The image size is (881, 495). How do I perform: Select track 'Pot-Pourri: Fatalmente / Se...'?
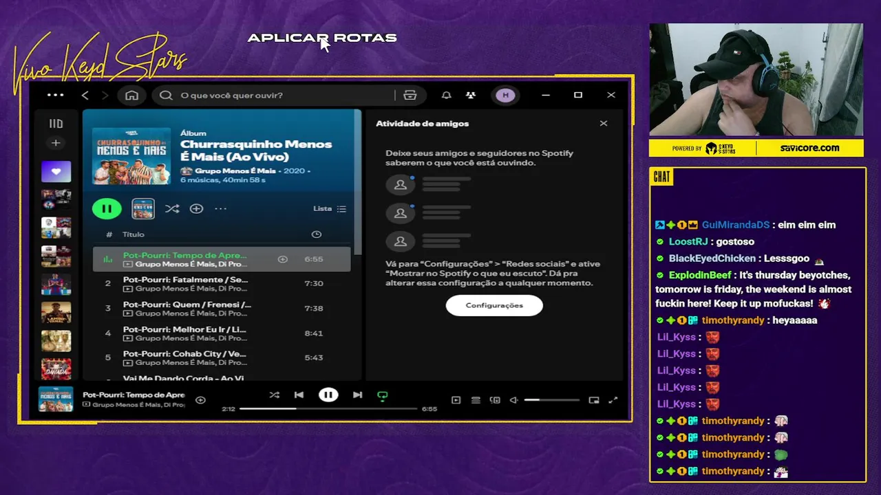222,283
